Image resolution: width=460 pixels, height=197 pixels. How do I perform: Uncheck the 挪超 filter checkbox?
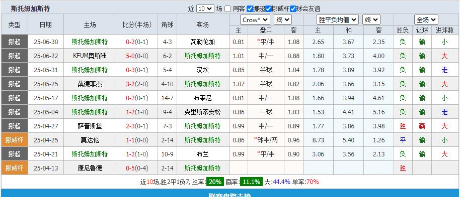tap(250, 9)
